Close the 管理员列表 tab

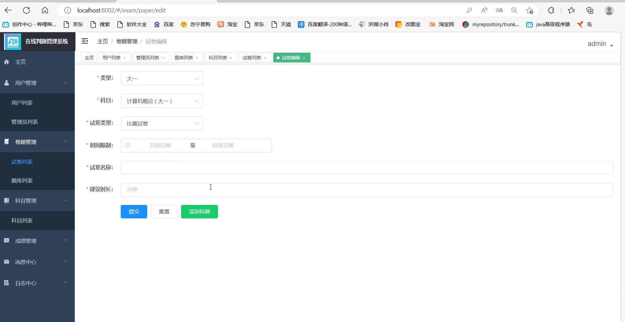[x=163, y=58]
